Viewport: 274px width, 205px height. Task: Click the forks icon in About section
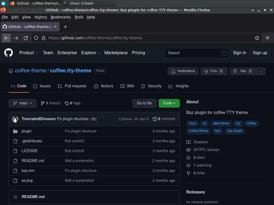coord(188,173)
